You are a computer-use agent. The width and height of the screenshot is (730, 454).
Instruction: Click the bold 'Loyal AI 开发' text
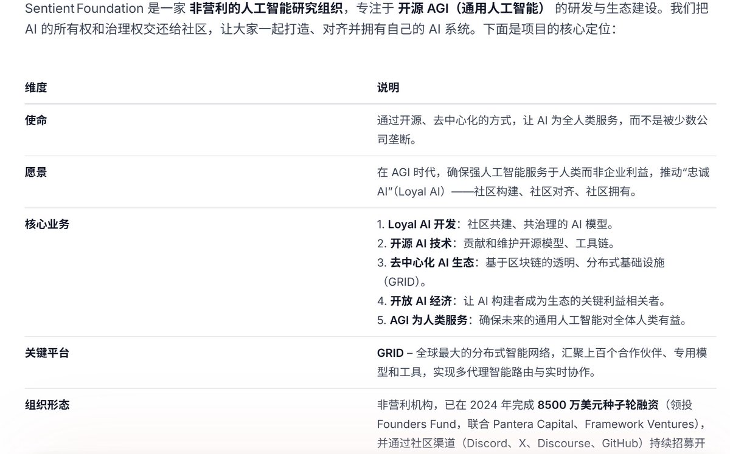[x=422, y=224]
